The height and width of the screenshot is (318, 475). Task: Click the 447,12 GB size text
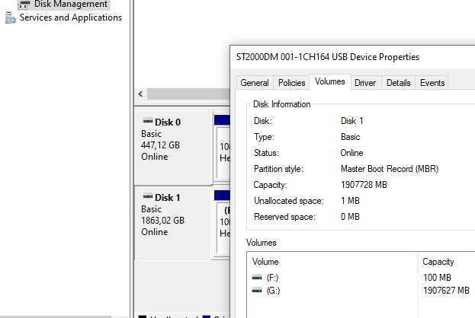click(x=160, y=145)
